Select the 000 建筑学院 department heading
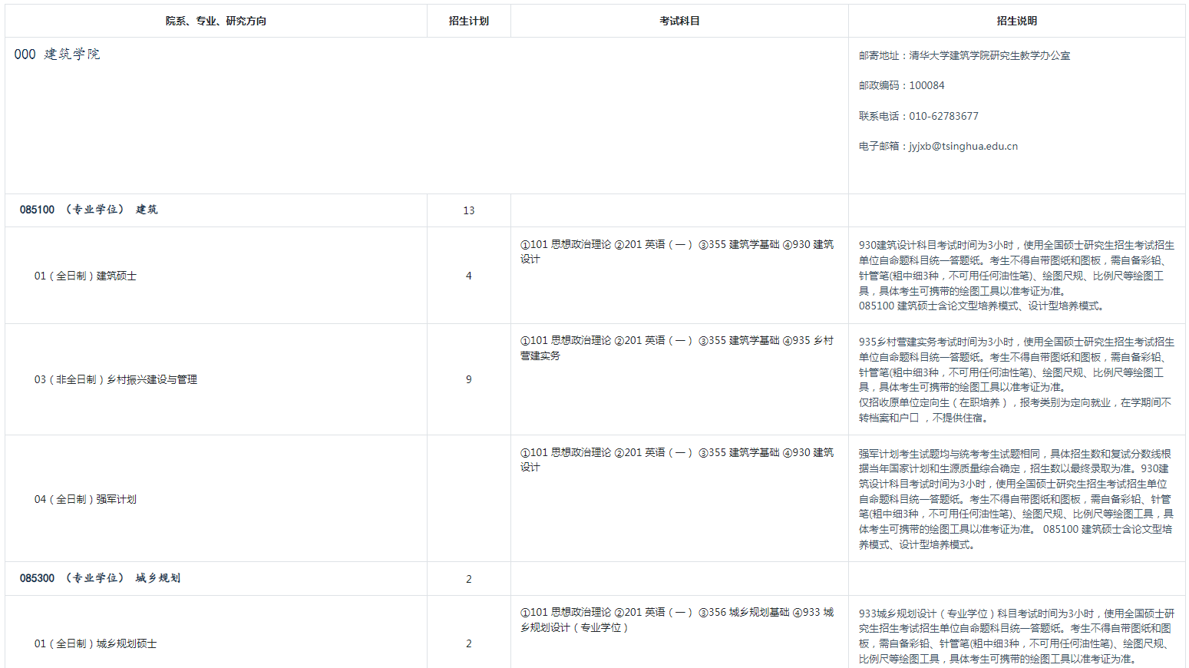 click(57, 55)
